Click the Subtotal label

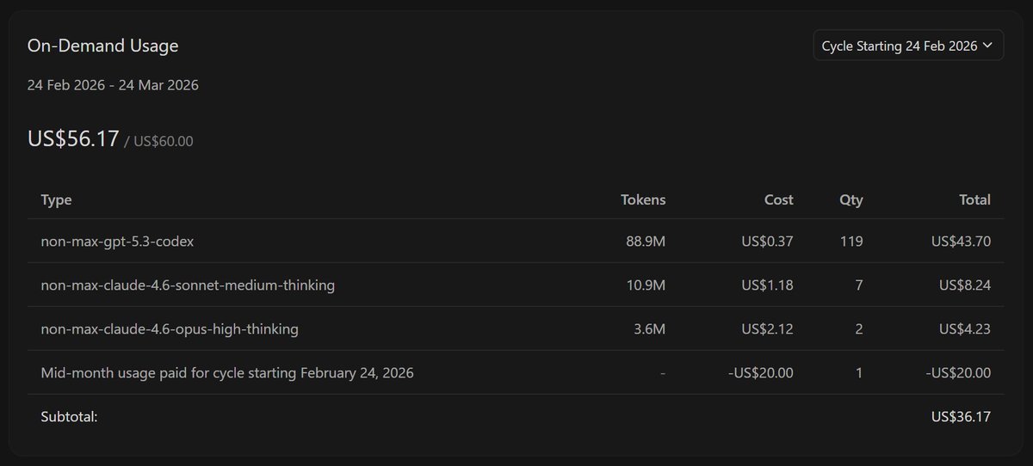click(x=69, y=417)
